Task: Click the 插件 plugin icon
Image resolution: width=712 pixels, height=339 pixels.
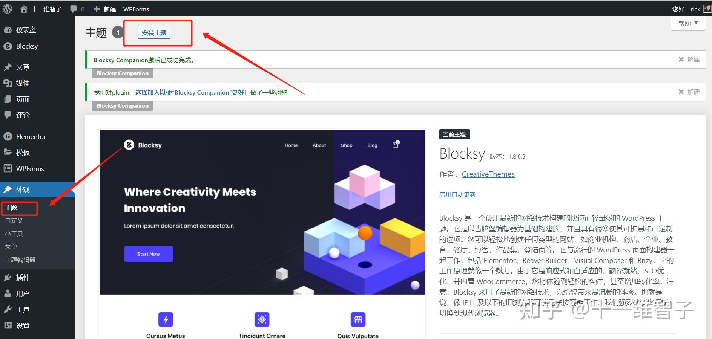Action: pos(8,278)
